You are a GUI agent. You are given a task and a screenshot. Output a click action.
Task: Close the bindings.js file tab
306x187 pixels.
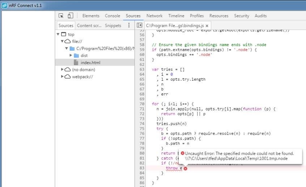coord(207,26)
